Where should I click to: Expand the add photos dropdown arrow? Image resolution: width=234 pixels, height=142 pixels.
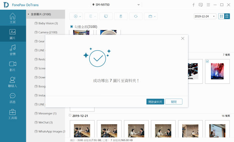click(80, 17)
